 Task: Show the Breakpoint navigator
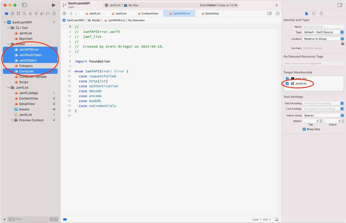(x=48, y=13)
